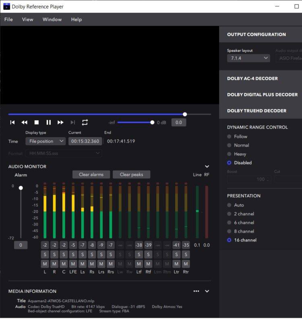Click the fast forward icon
The image size is (302, 319).
[60, 122]
